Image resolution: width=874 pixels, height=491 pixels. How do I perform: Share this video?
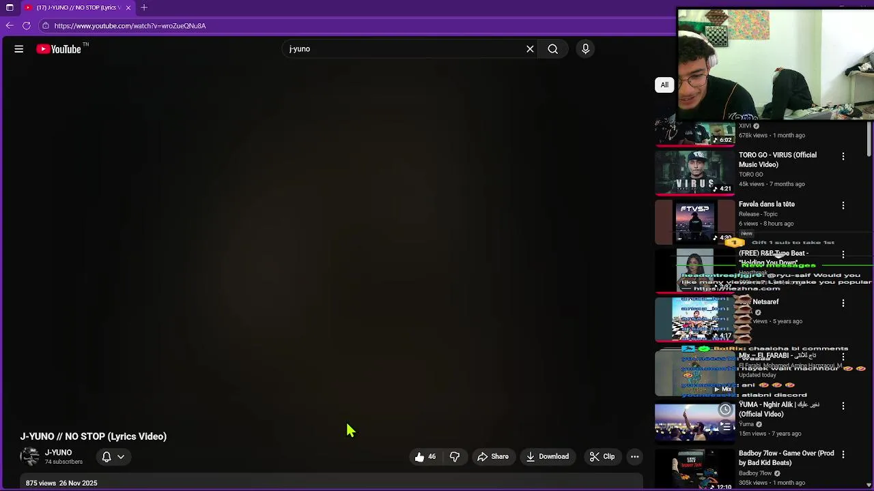(493, 457)
